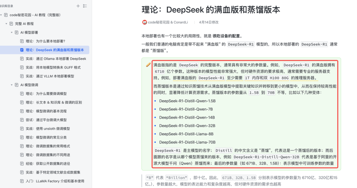Click the plus icon in sidebar header
The image size is (357, 188).
pyautogui.click(x=78, y=6)
